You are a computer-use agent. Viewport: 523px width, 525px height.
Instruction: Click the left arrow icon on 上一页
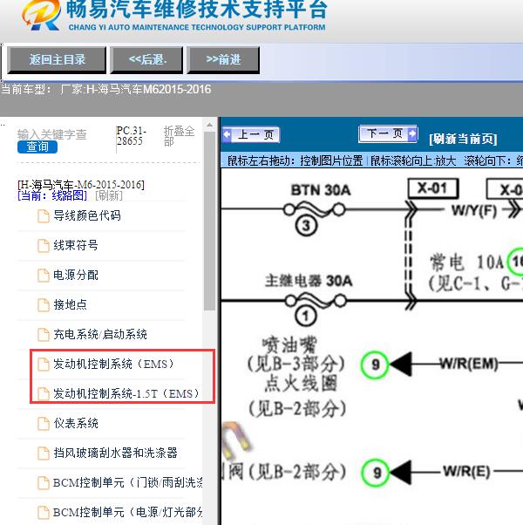227,134
